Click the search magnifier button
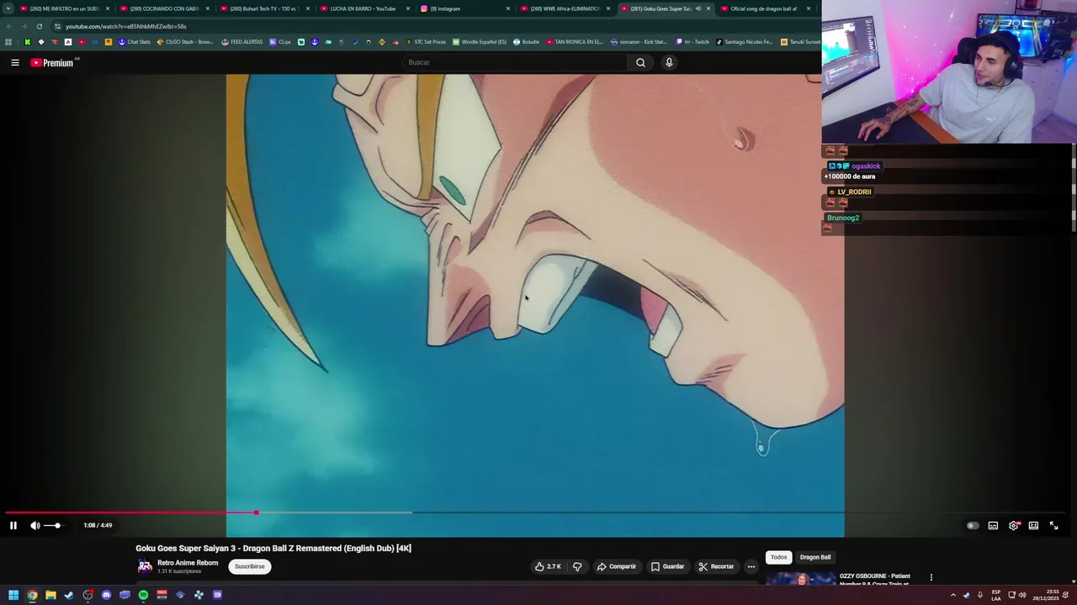1077x605 pixels. click(x=640, y=62)
